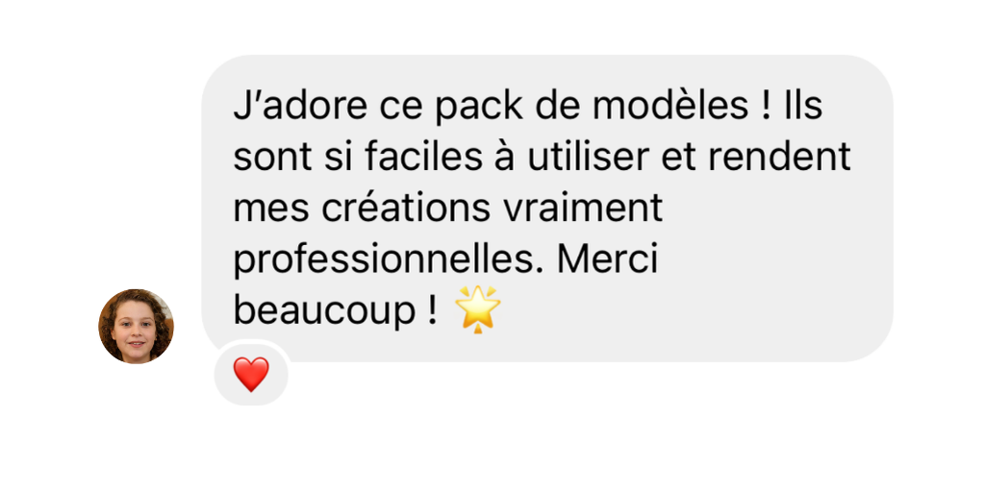Viewport: 985px width, 491px height.
Task: Select the word "J'adore" in the message
Action: click(300, 106)
